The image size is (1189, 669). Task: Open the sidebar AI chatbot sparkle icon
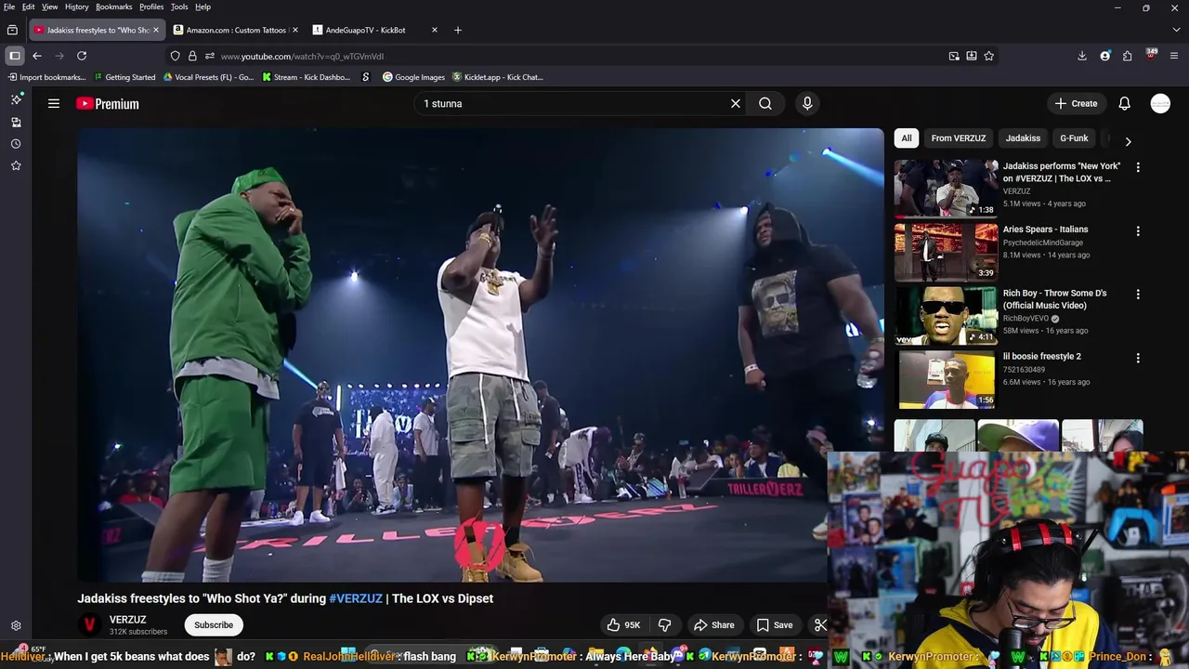(x=16, y=99)
